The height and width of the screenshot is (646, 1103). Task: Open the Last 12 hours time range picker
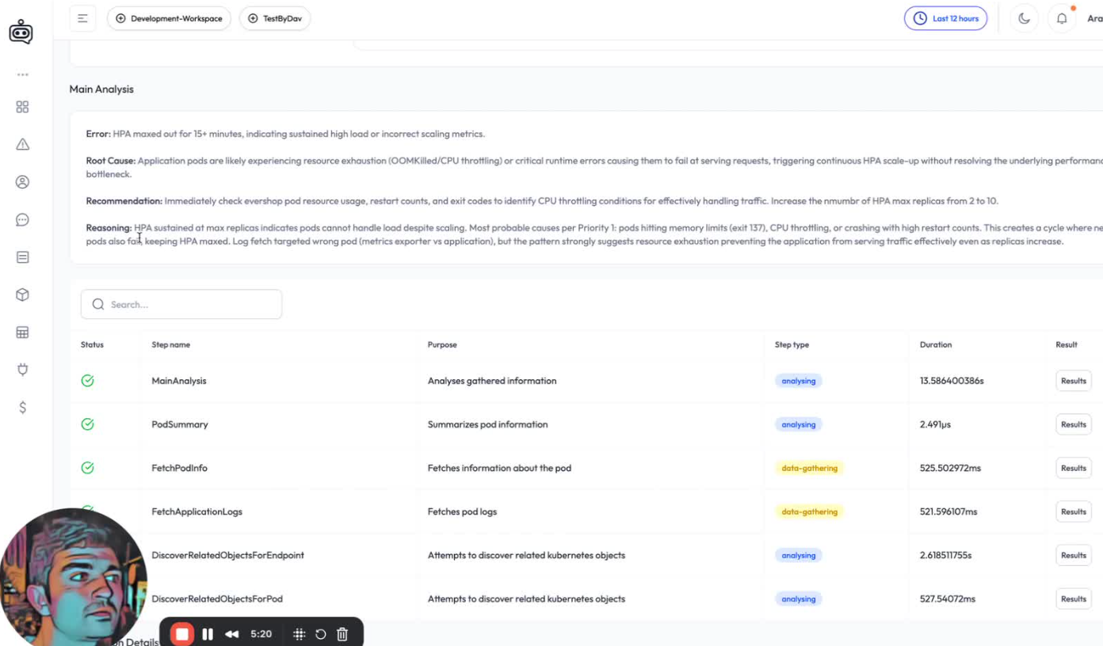point(945,18)
